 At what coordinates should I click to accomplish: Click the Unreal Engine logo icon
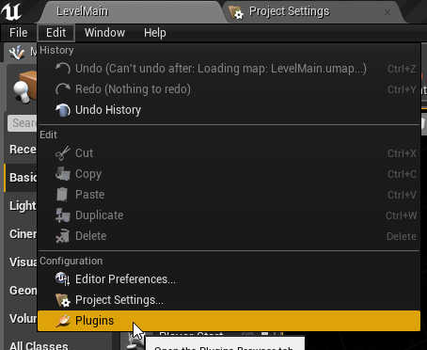11,11
